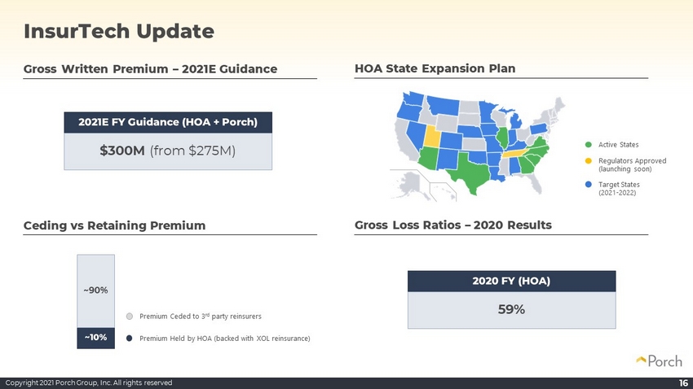693x389 pixels.
Task: Click the dark Premium Held by HOA dot
Action: pyautogui.click(x=130, y=339)
